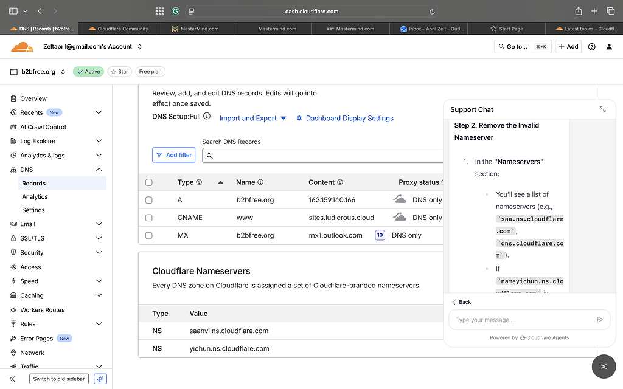Collapse sidebar double-chevron icon

point(12,379)
